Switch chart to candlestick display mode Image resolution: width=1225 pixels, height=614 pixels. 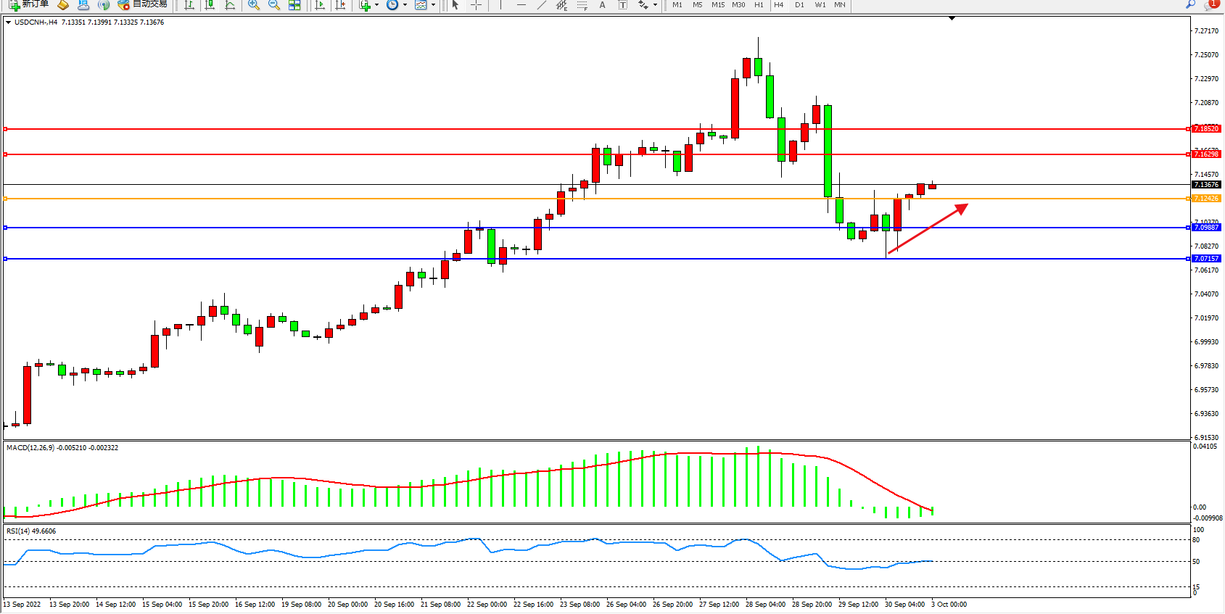click(x=210, y=5)
